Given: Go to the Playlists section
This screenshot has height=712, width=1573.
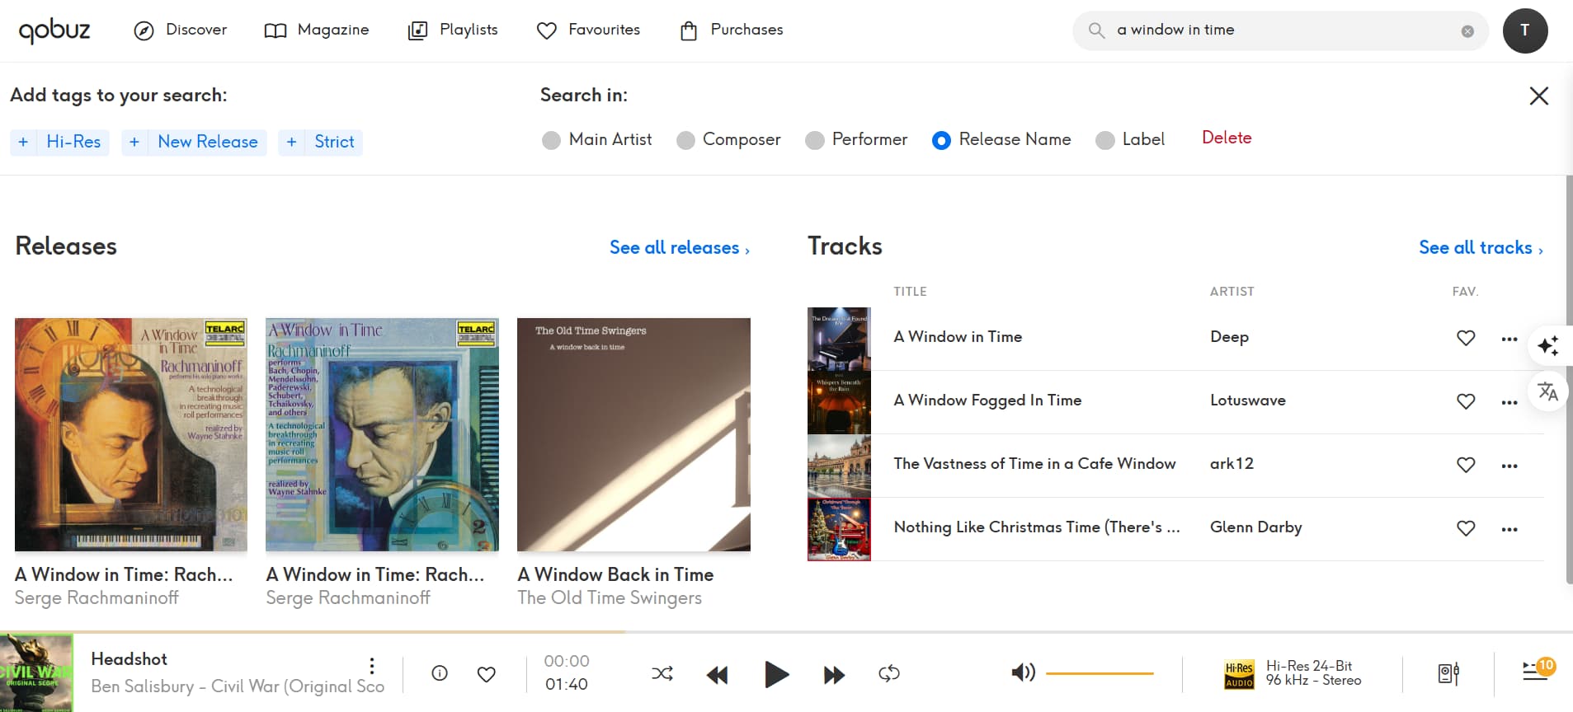Looking at the screenshot, I should pyautogui.click(x=453, y=30).
